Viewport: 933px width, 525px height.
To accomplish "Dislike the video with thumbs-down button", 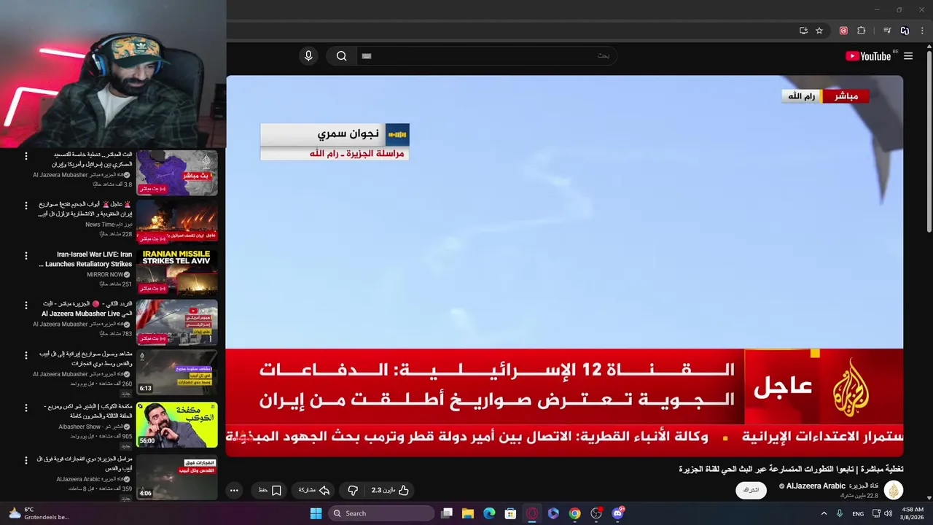I will click(353, 491).
